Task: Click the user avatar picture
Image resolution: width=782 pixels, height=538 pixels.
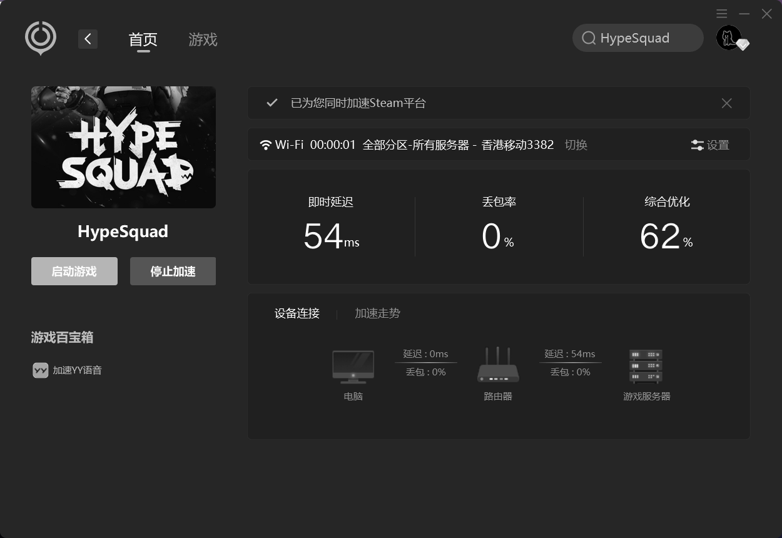Action: coord(728,37)
